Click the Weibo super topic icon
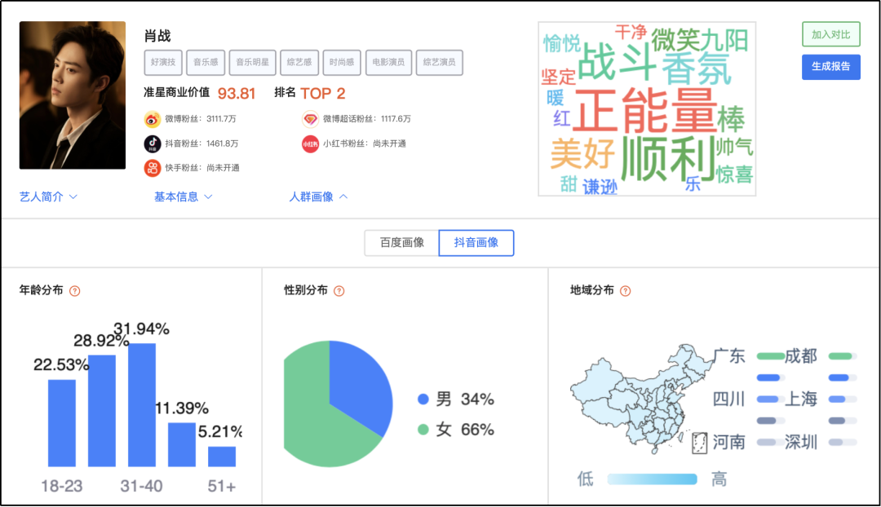 (310, 119)
